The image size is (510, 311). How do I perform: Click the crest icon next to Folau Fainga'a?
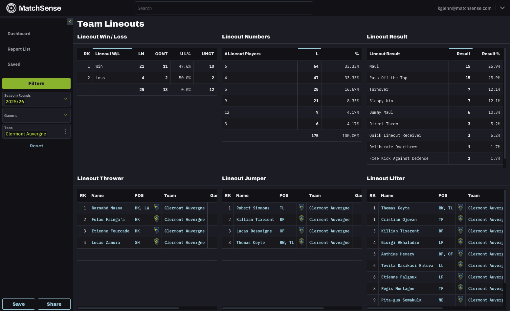[157, 219]
